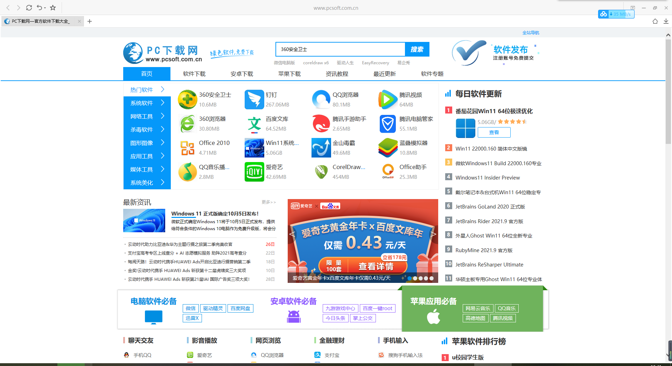
Task: Expand the 系统软件 category
Action: [141, 103]
